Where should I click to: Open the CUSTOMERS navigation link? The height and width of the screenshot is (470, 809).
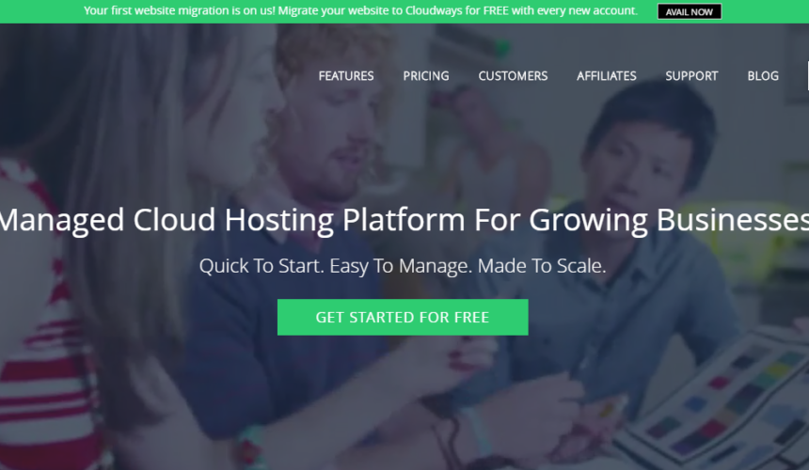(513, 76)
